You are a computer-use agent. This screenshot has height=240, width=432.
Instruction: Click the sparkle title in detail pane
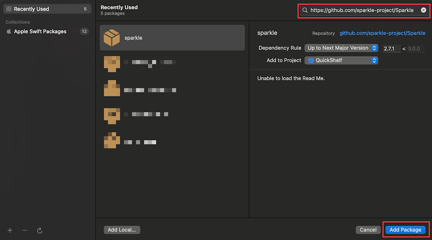click(267, 33)
